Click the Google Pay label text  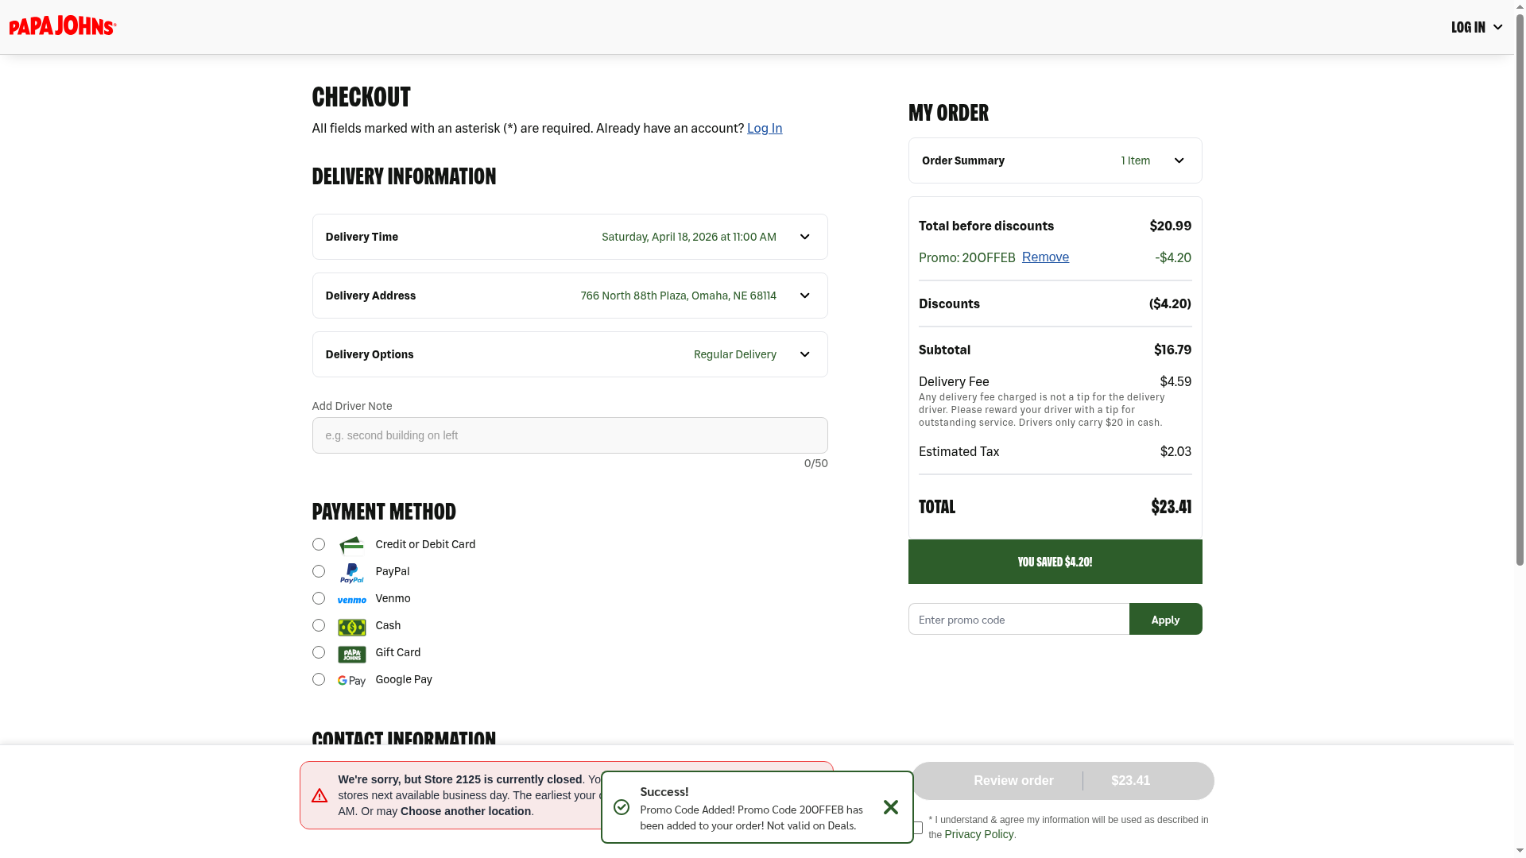click(x=404, y=679)
